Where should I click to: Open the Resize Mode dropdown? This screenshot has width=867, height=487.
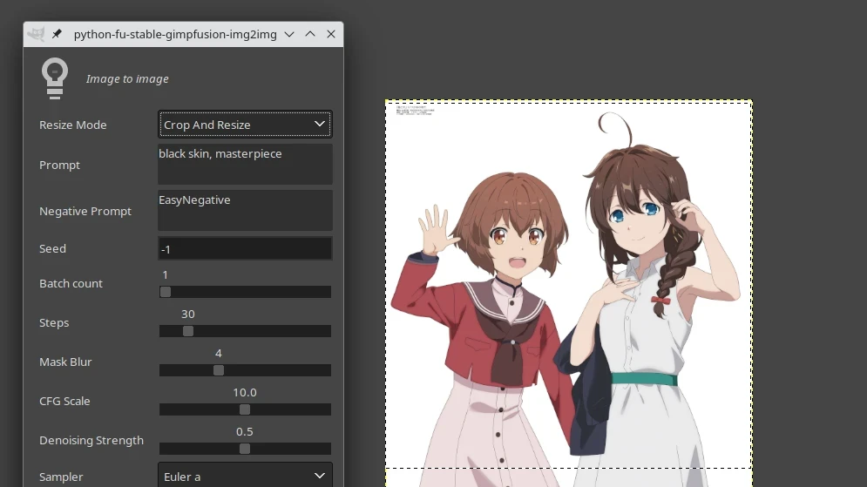(245, 125)
